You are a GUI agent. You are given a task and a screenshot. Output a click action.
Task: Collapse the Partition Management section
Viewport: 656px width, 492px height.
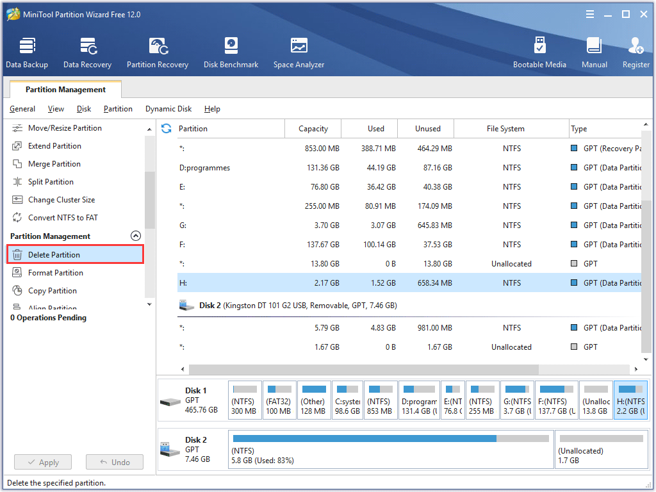pyautogui.click(x=136, y=236)
